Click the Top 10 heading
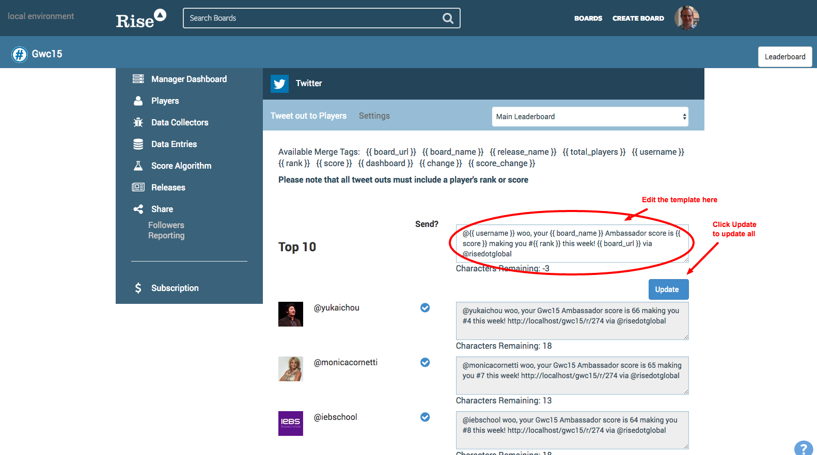 click(297, 247)
